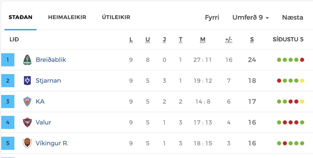Viewport: 313px width, 158px height.
Task: Click the M goals column header
Action: tap(203, 40)
